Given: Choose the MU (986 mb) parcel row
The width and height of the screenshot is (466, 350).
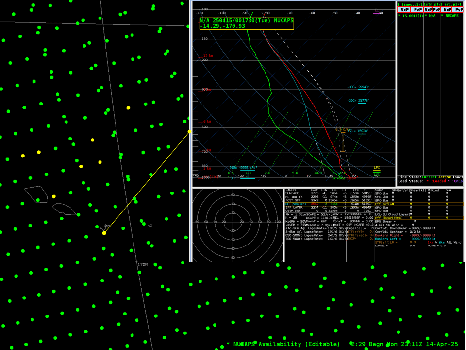Looking at the screenshot, I should click(297, 204).
